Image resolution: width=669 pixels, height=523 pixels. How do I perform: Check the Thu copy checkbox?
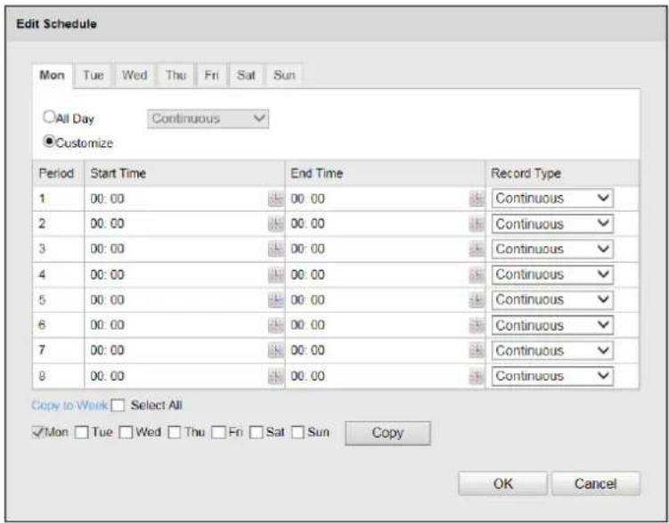(x=175, y=432)
